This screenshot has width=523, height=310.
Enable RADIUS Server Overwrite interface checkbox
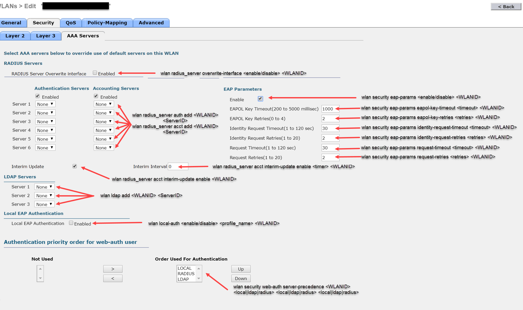[x=95, y=73]
